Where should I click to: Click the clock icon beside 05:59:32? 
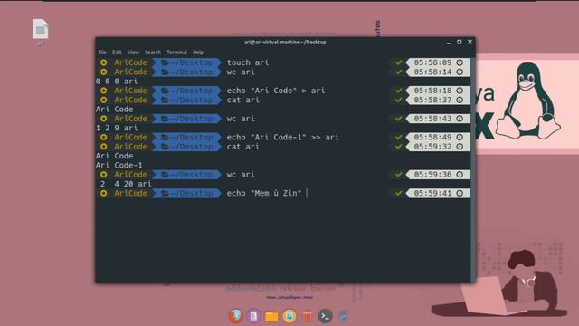(460, 147)
